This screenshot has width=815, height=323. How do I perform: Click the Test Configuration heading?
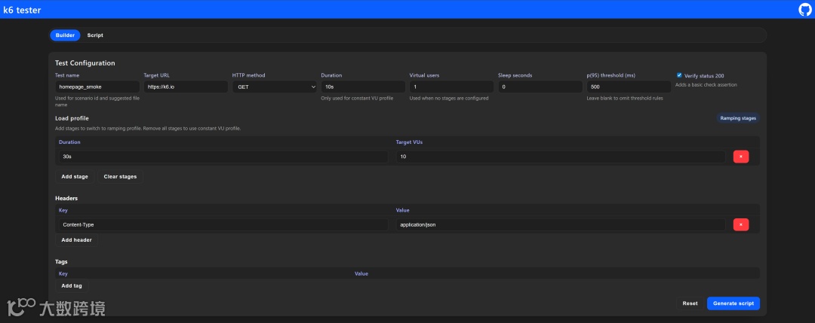coord(85,63)
